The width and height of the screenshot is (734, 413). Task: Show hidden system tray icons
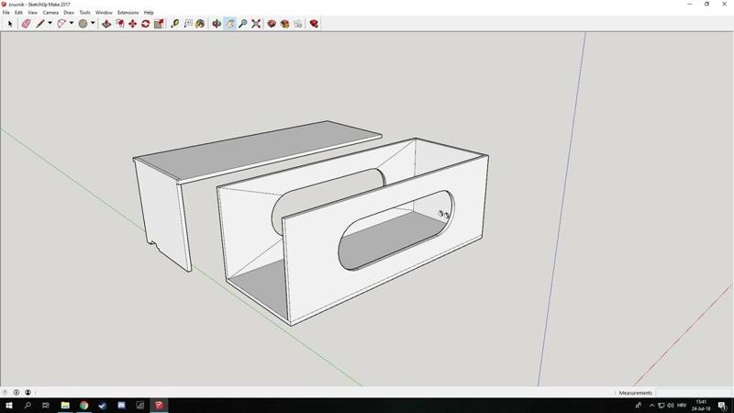click(651, 406)
